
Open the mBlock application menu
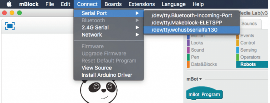[29, 4]
